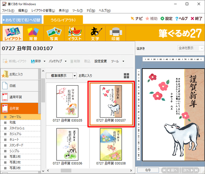The height and width of the screenshot is (174, 205).
Task: Open 設定 gear settings
Action: 166,19
